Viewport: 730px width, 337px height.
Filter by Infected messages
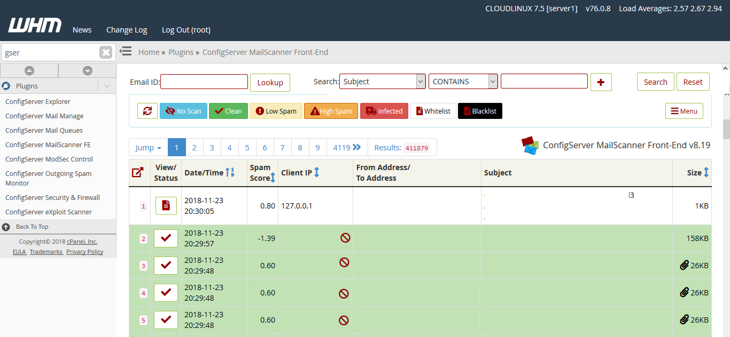[x=384, y=111]
